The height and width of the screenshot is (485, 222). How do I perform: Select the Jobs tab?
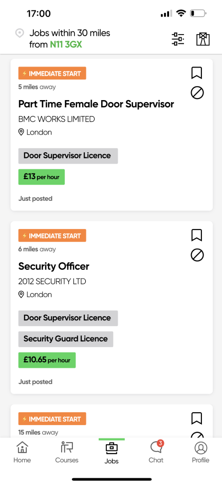point(112,452)
